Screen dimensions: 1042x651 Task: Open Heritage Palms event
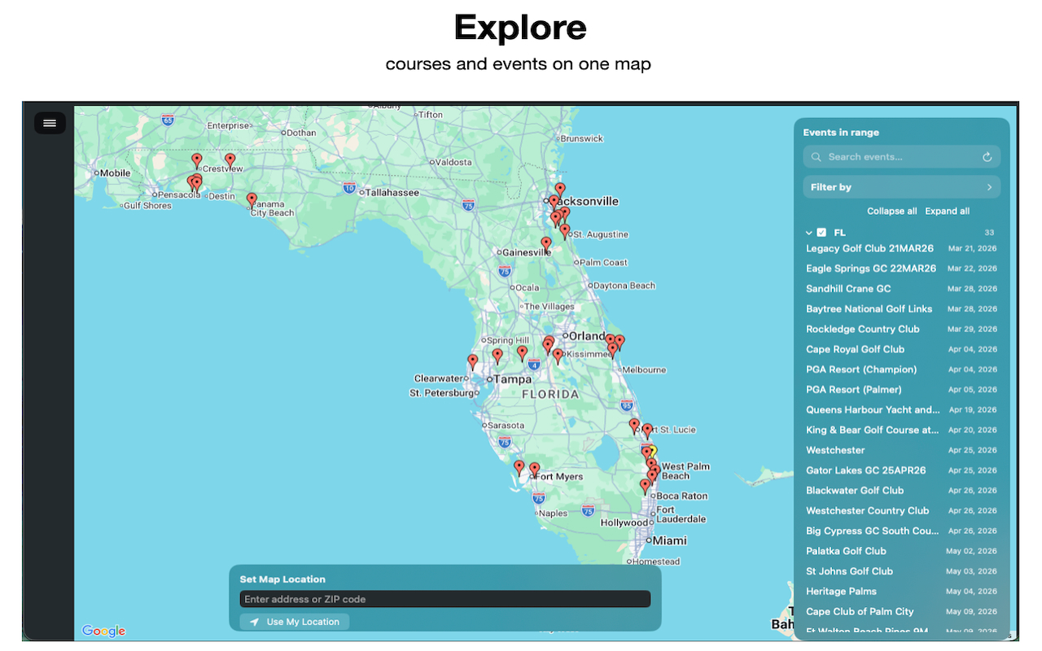[901, 592]
